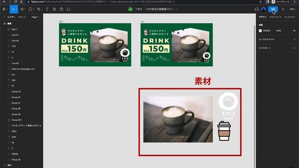The image size is (299, 168).
Task: Select the coffee mug photo in 素材
Action: (x=178, y=119)
